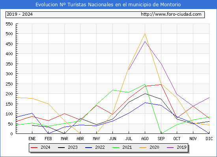The height and width of the screenshot is (157, 217).
Task: Click the 100 y-axis value
Action: coord(9,114)
